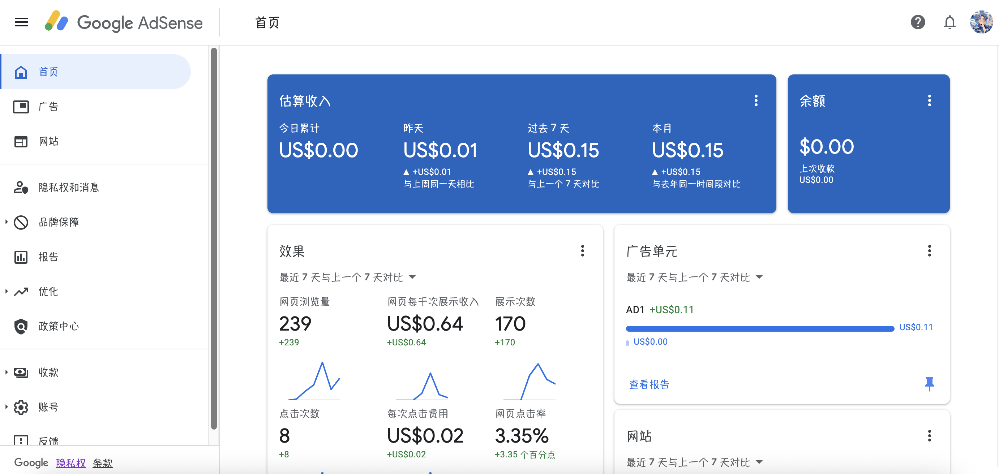
Task: Click the 昨天 US$0.01 value
Action: (x=440, y=150)
